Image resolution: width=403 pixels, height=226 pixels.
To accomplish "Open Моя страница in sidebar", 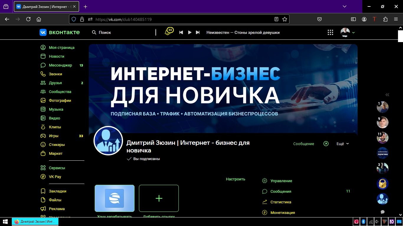I will click(x=62, y=47).
